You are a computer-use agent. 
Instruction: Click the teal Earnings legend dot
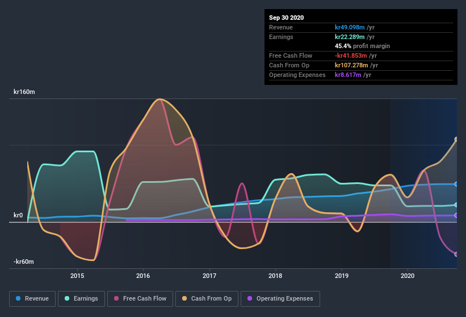[67, 298]
